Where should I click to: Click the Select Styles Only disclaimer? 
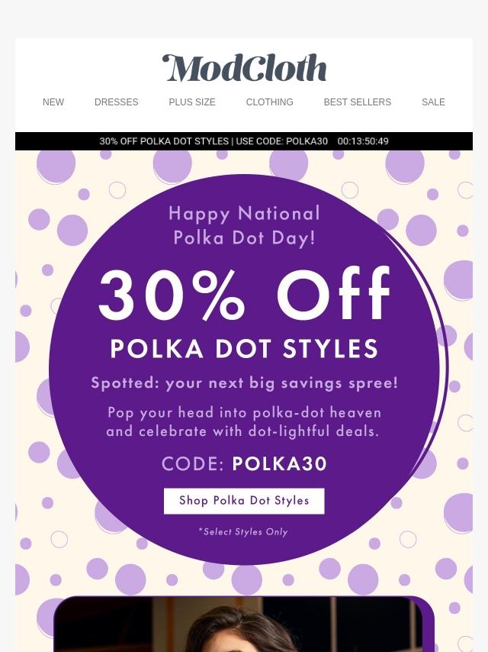(243, 532)
